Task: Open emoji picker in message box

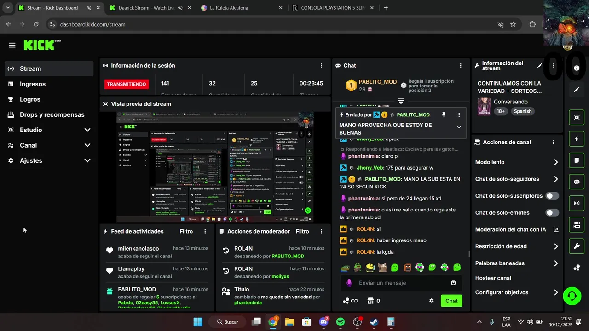Action: [x=453, y=283]
